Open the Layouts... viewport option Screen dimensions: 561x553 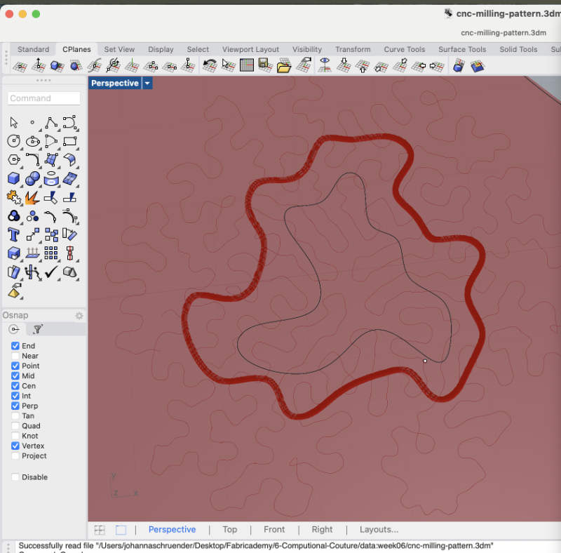379,530
